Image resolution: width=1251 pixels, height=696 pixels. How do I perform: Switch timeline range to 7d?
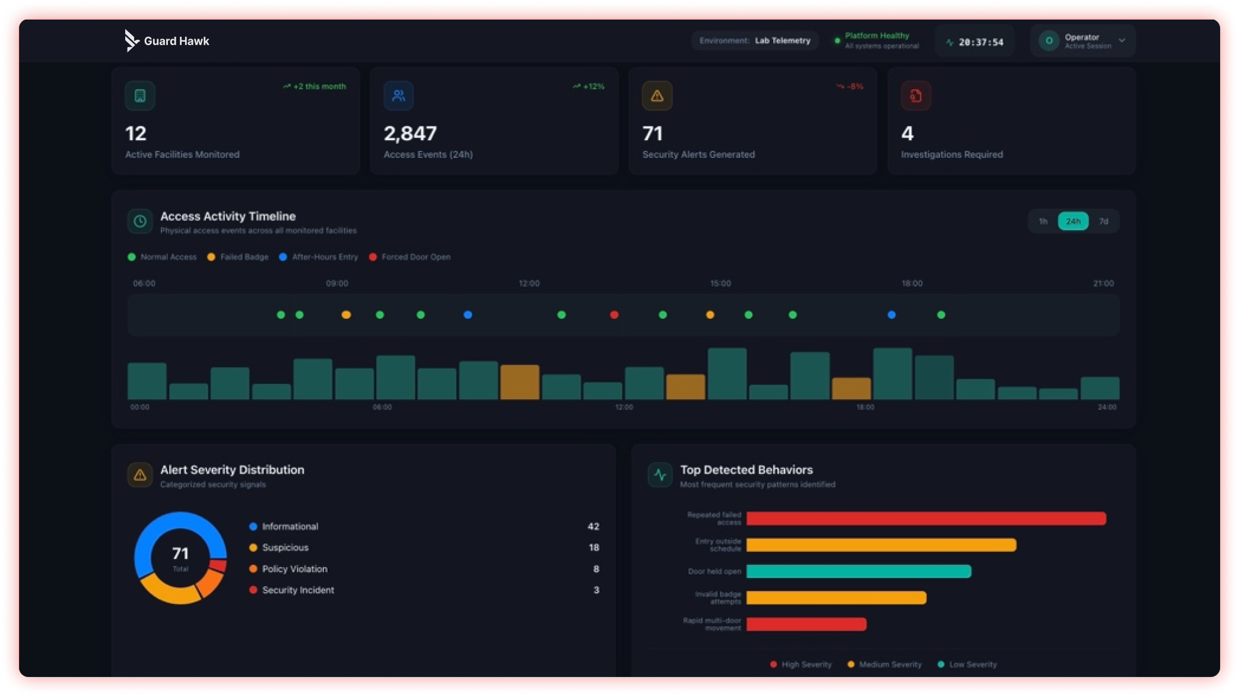[x=1103, y=222]
